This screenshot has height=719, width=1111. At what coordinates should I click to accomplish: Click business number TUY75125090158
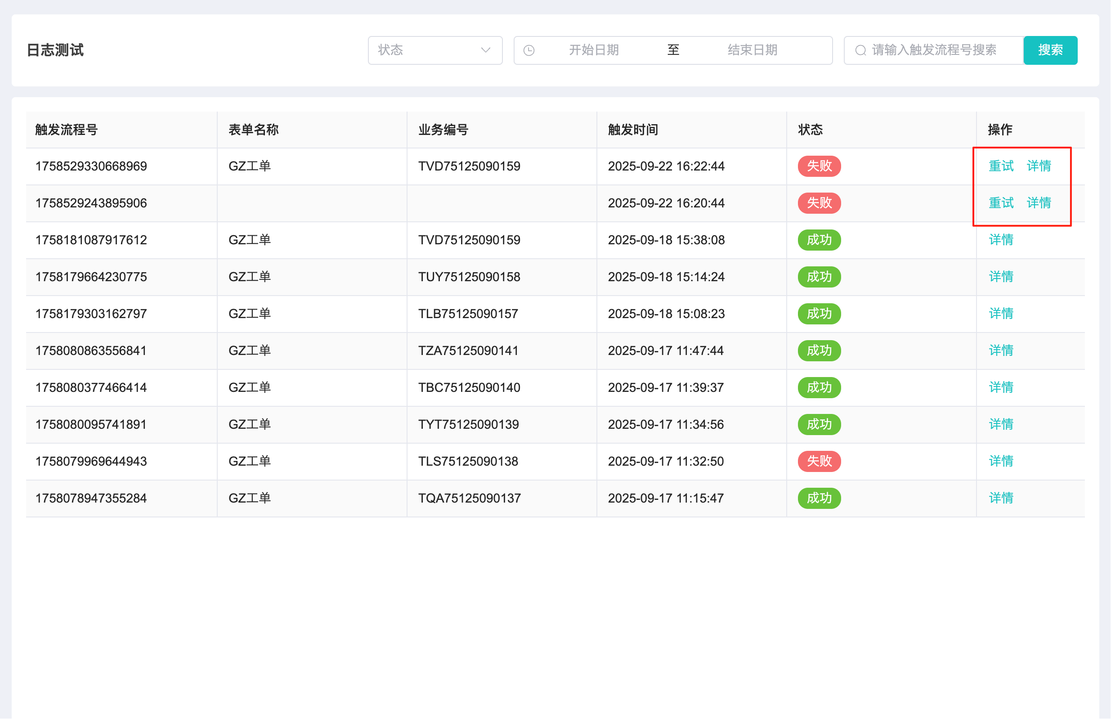[469, 277]
